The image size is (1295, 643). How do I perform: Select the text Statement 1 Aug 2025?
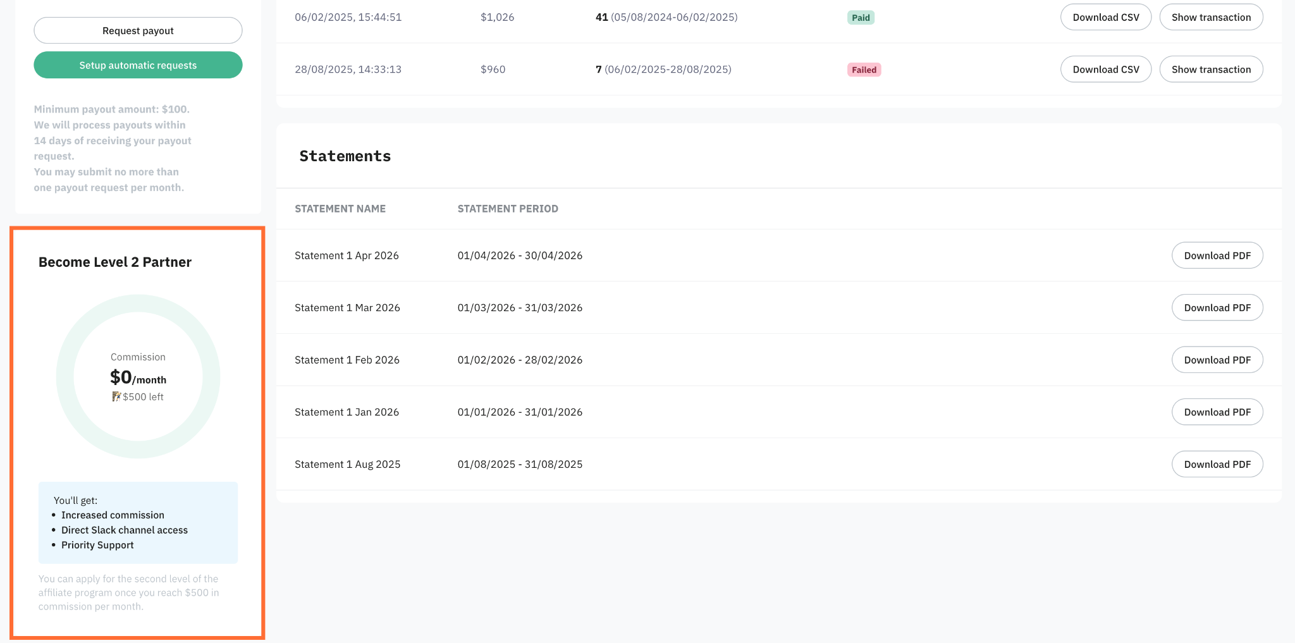347,464
